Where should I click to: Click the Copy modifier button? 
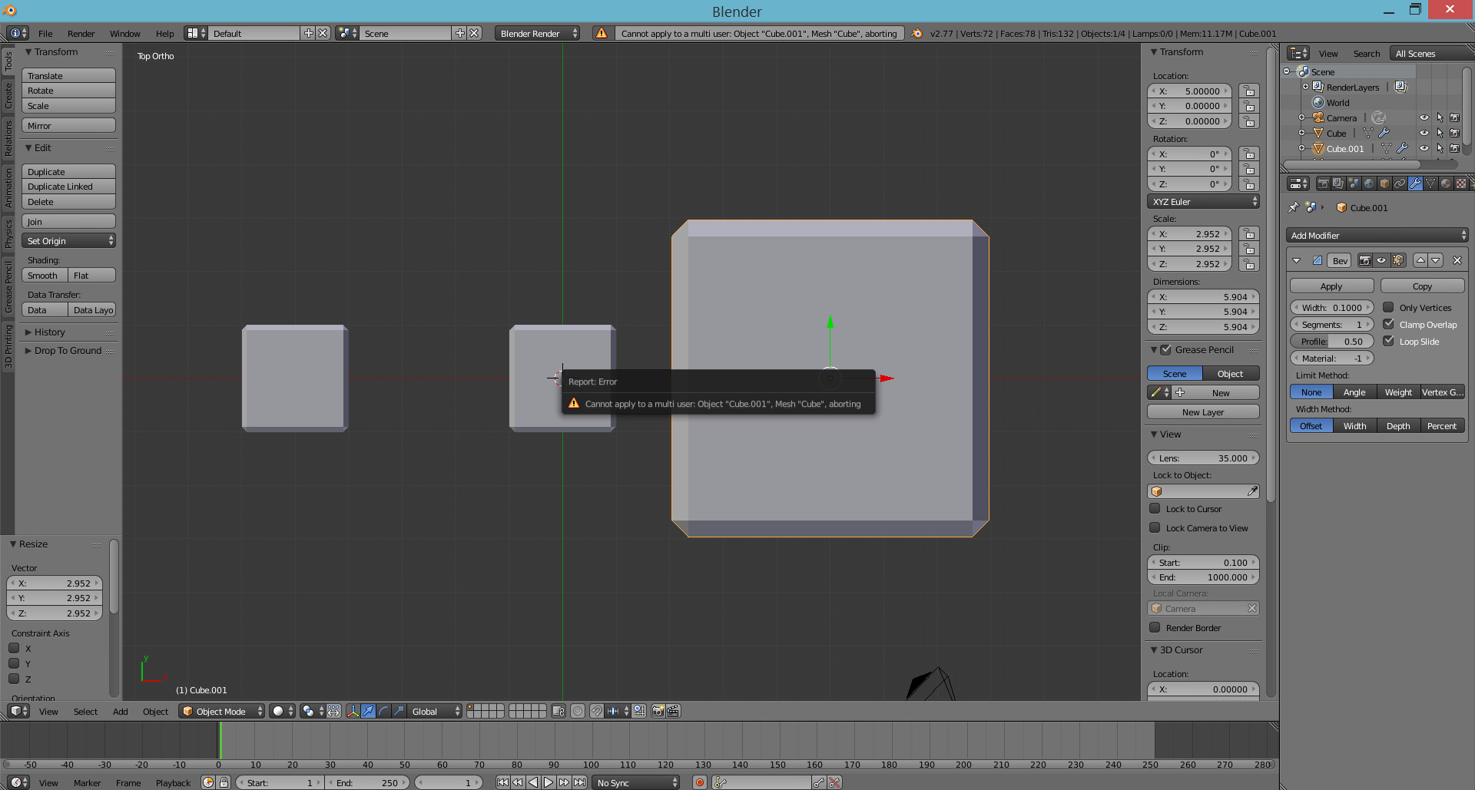click(x=1422, y=286)
